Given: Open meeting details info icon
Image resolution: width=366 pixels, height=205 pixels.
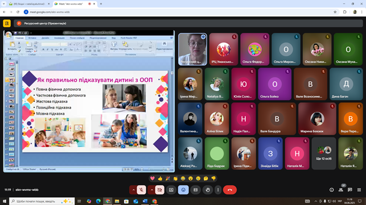Looking at the screenshot, I should (x=331, y=190).
